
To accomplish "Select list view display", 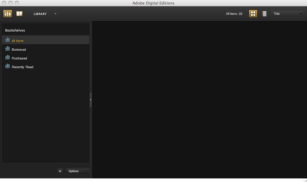I will point(264,14).
